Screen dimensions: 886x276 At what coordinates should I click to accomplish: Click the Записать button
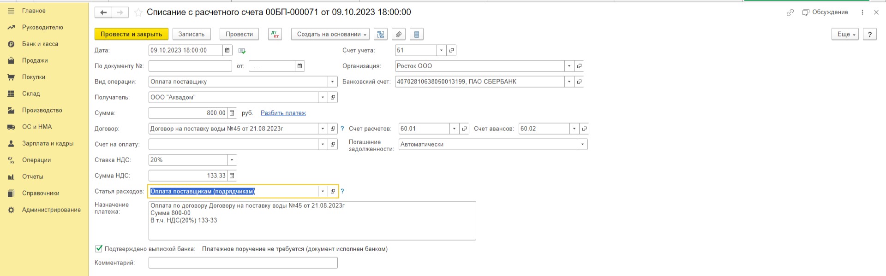tap(192, 34)
